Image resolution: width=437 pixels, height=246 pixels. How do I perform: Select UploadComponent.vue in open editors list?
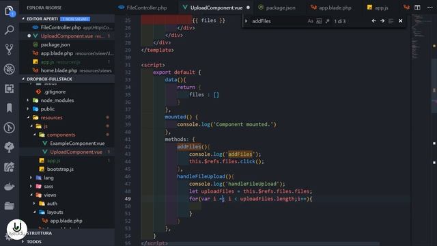click(x=67, y=36)
